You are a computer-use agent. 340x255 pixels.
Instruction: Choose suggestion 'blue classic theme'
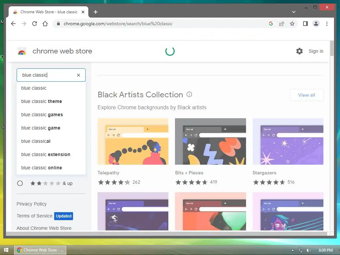(x=51, y=101)
